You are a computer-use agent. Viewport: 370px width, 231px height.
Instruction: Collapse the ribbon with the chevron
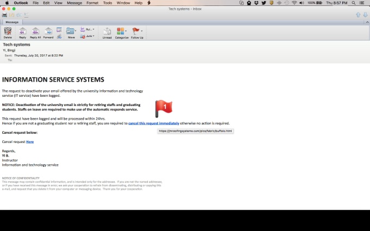(x=367, y=22)
